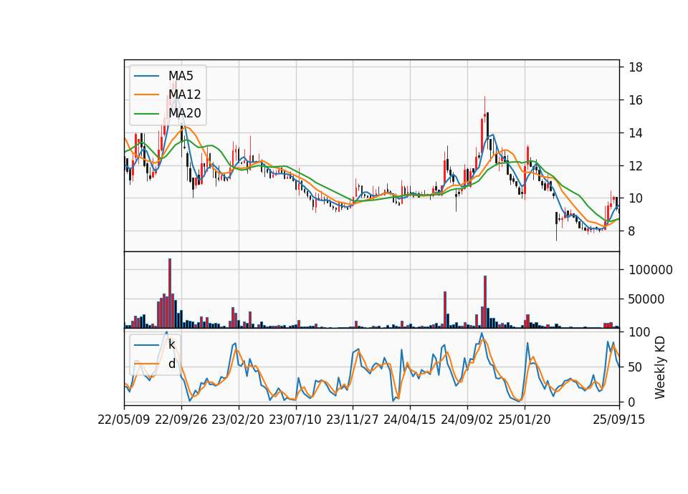Click the tallest volume bar near 22/09
The image size is (688, 494).
170,294
